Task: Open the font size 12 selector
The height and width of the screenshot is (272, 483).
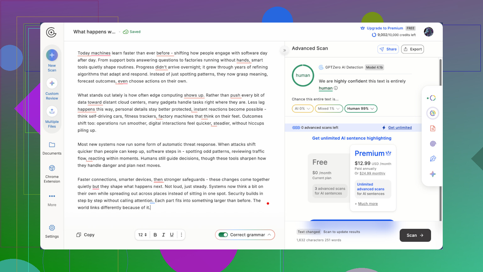Action: point(142,235)
